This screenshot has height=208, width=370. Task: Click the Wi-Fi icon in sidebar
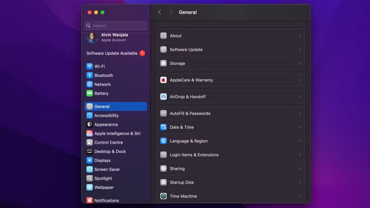point(90,66)
